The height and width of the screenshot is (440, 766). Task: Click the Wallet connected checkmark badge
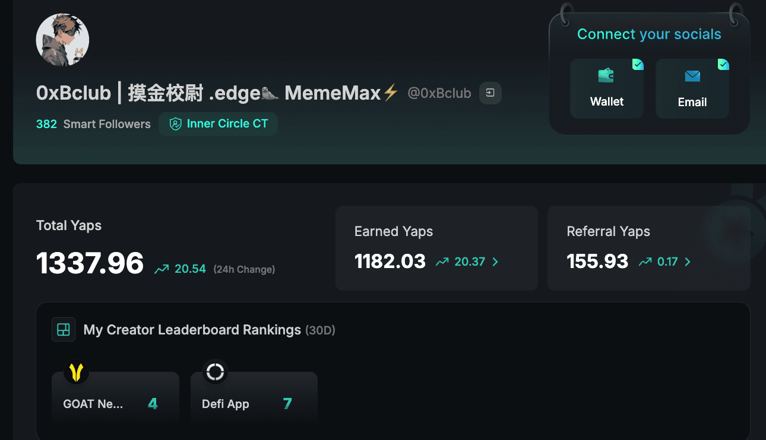coord(637,64)
